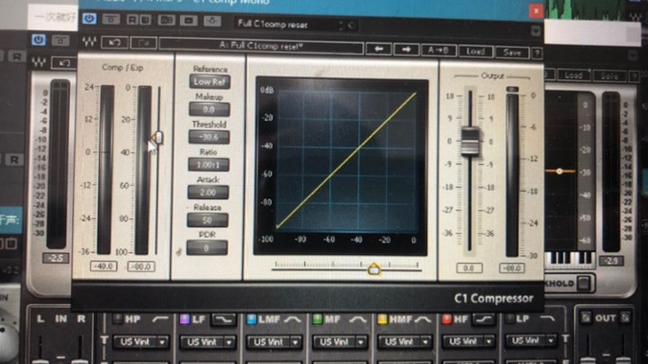Viewport: 648px width, 364px height.
Task: Click the LP filter shape icon
Action: (x=547, y=319)
